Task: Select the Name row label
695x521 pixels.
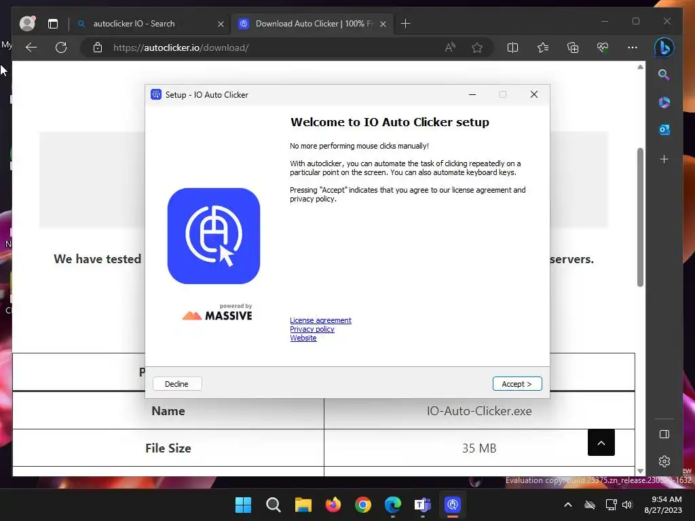Action: [168, 410]
